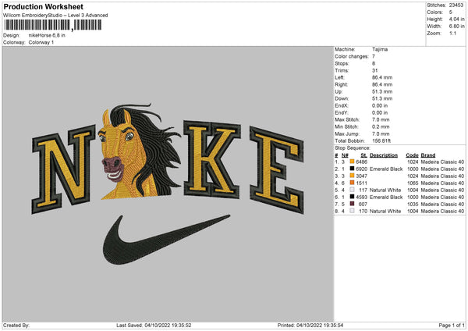Click the black swatch beside stitch count 4593
This screenshot has height=331, width=468.
tap(352, 197)
